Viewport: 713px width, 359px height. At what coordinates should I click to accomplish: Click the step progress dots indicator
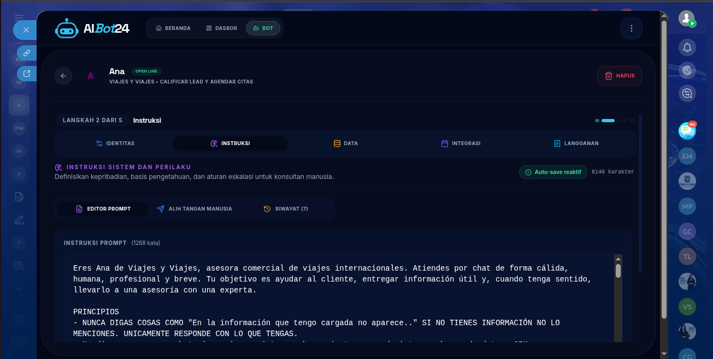(x=615, y=120)
